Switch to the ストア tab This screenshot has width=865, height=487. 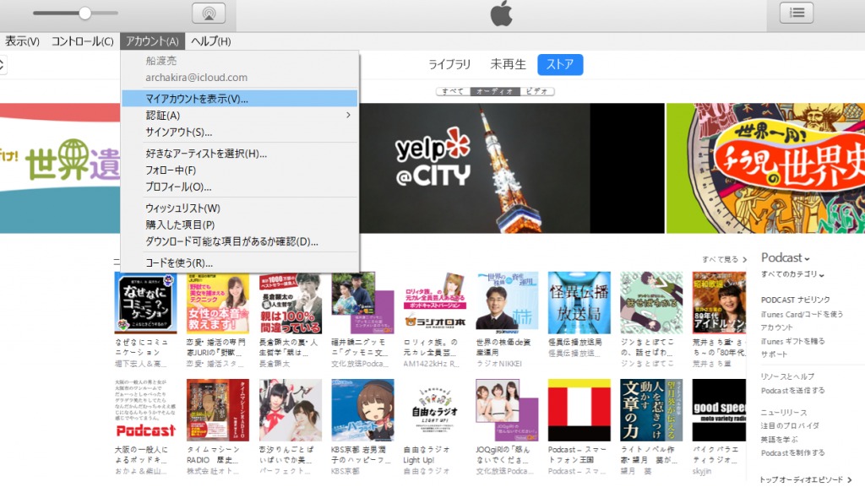tap(560, 64)
